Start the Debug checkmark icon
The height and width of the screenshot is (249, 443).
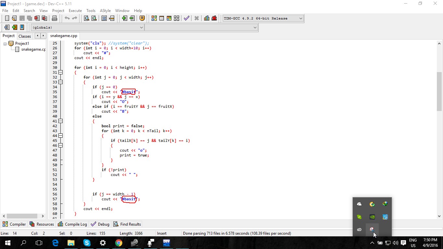tap(186, 18)
